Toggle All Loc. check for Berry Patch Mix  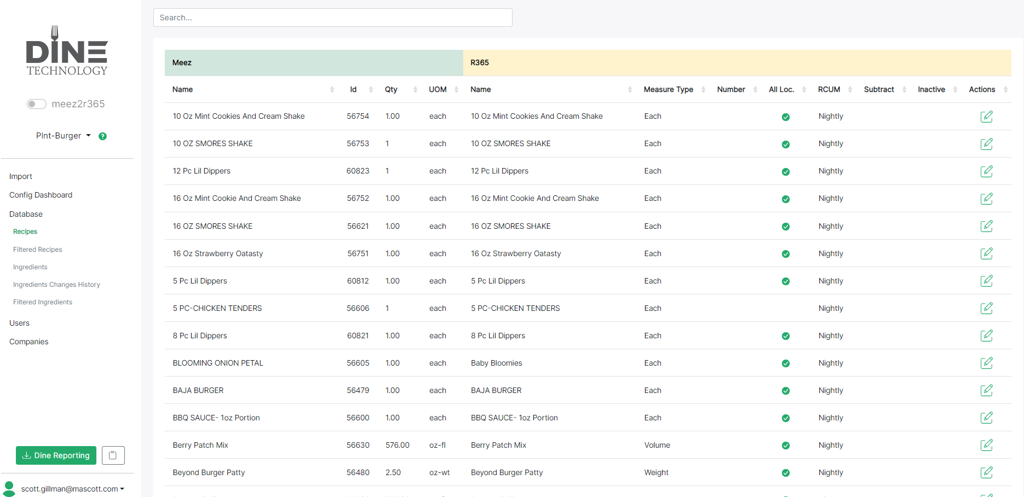pos(785,446)
